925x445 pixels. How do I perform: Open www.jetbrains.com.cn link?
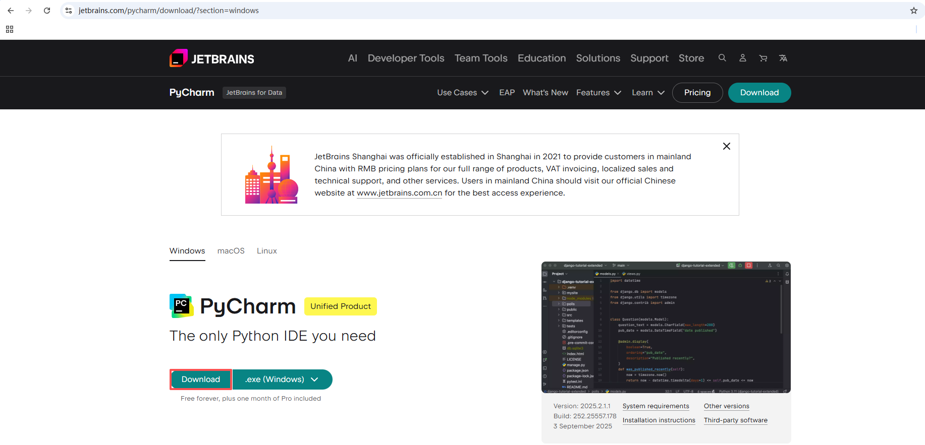click(x=399, y=193)
